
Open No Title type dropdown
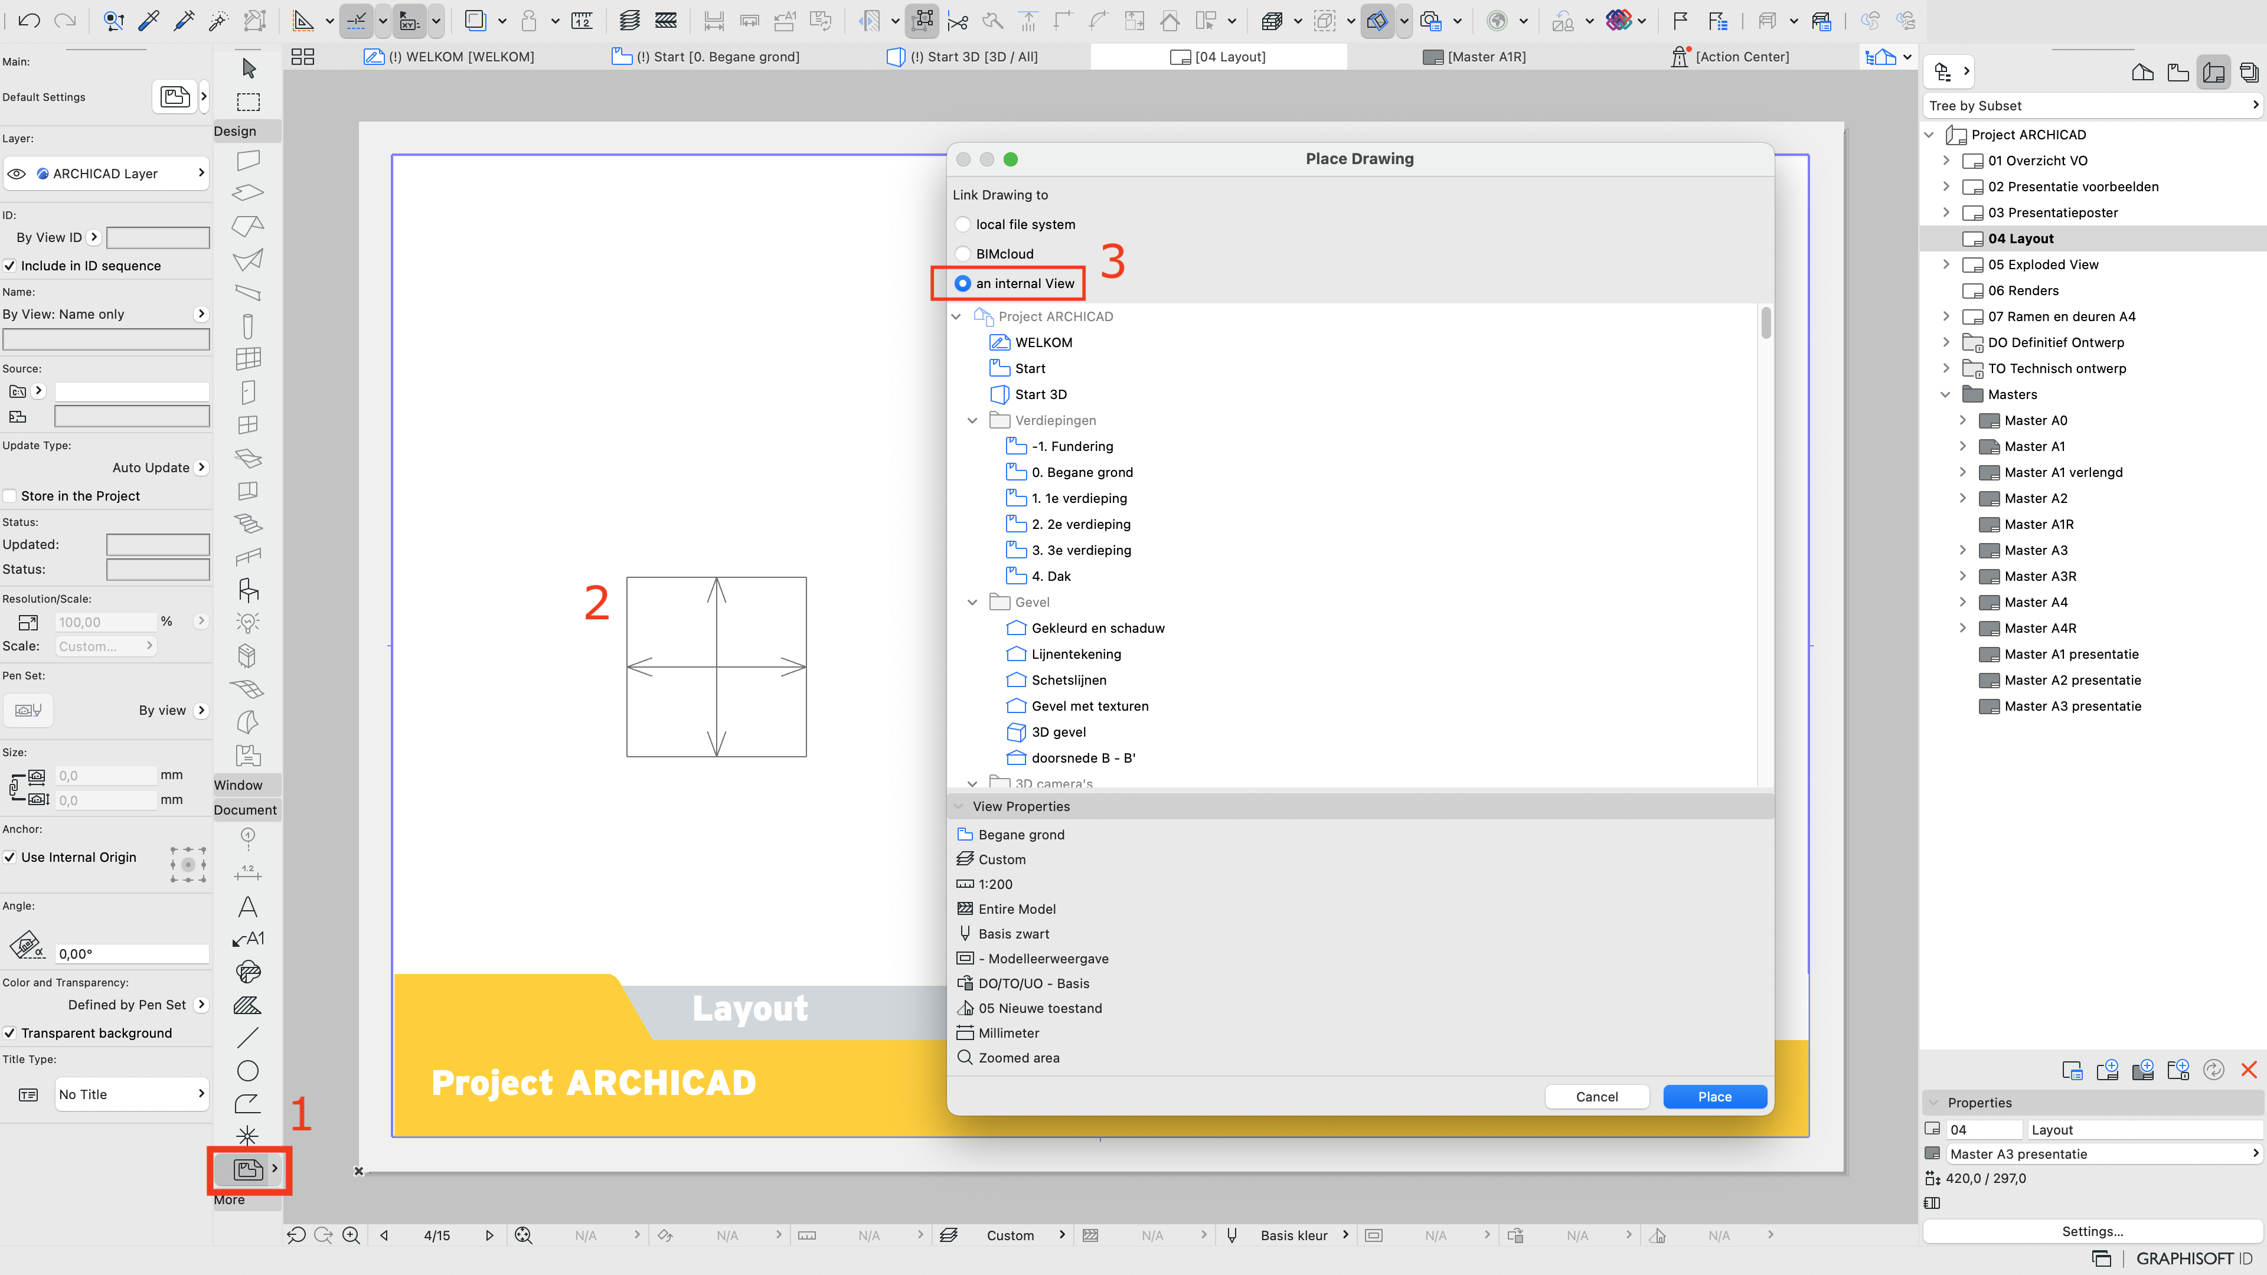132,1094
